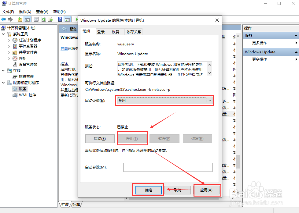
Task: Expand the 任务计划程序 tree node
Action: tap(9, 40)
